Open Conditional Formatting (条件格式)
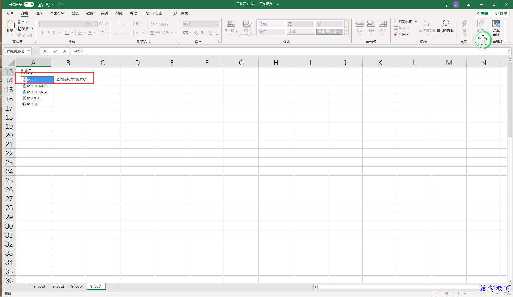Screen dimensions: 513x297 231,28
